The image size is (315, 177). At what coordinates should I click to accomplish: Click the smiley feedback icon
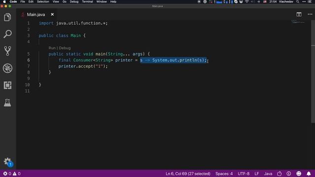click(x=299, y=174)
